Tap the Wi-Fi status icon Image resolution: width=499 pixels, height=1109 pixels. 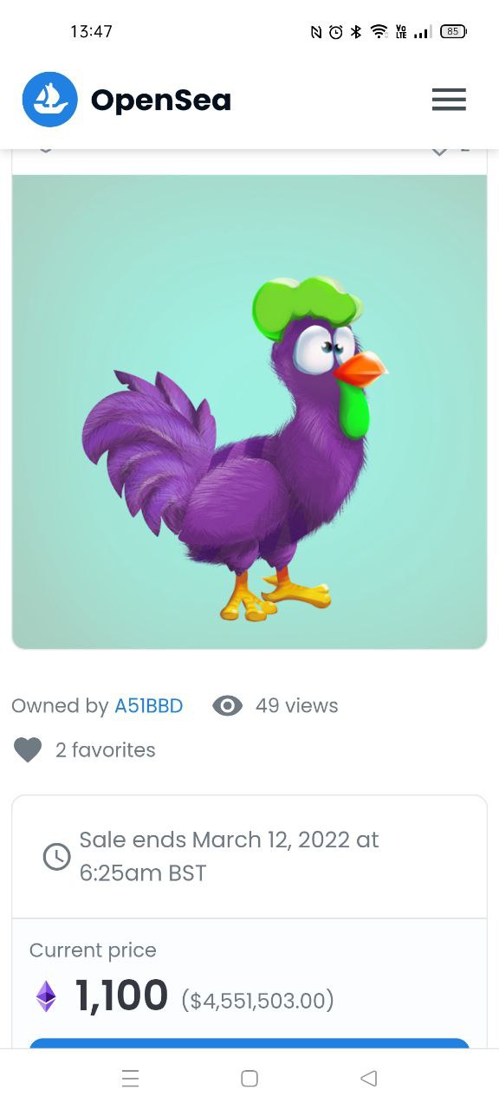click(x=379, y=32)
